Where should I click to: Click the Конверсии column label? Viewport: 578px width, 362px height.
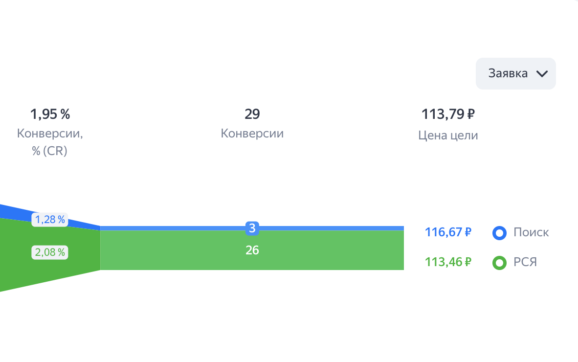coord(252,134)
